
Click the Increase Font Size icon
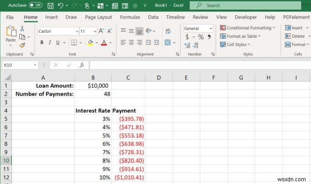[102, 31]
